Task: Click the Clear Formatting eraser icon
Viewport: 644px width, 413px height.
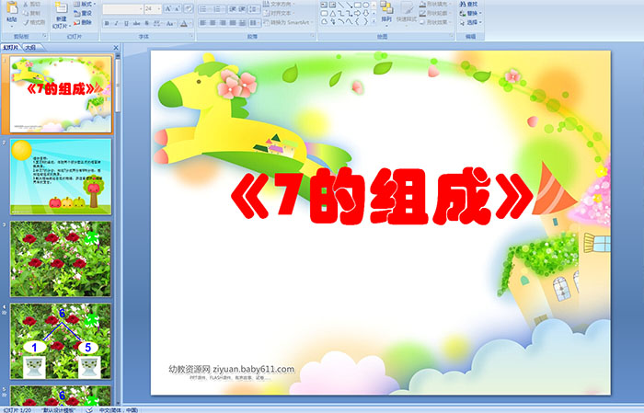Action: (x=188, y=8)
